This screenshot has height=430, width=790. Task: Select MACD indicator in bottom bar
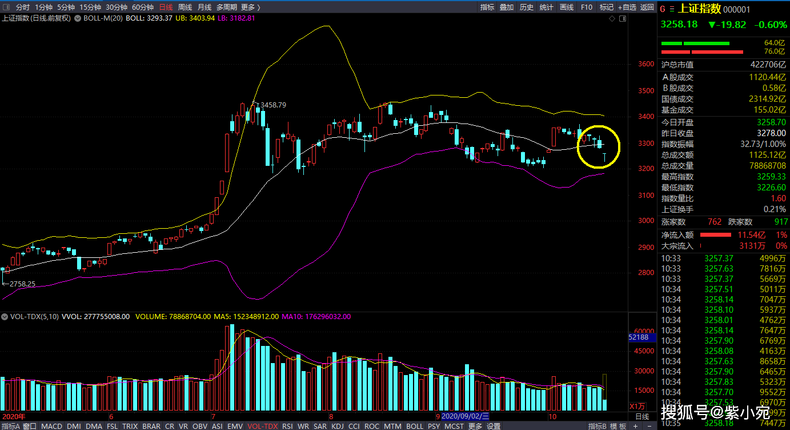pyautogui.click(x=52, y=426)
